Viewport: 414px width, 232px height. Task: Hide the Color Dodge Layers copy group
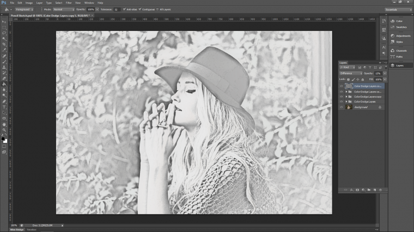(x=341, y=97)
